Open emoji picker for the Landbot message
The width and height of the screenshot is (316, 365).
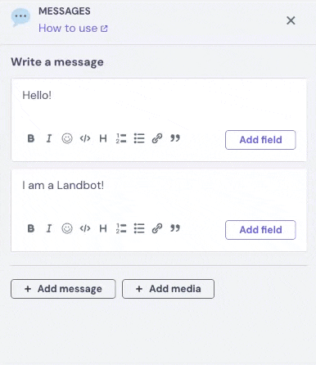click(x=67, y=228)
